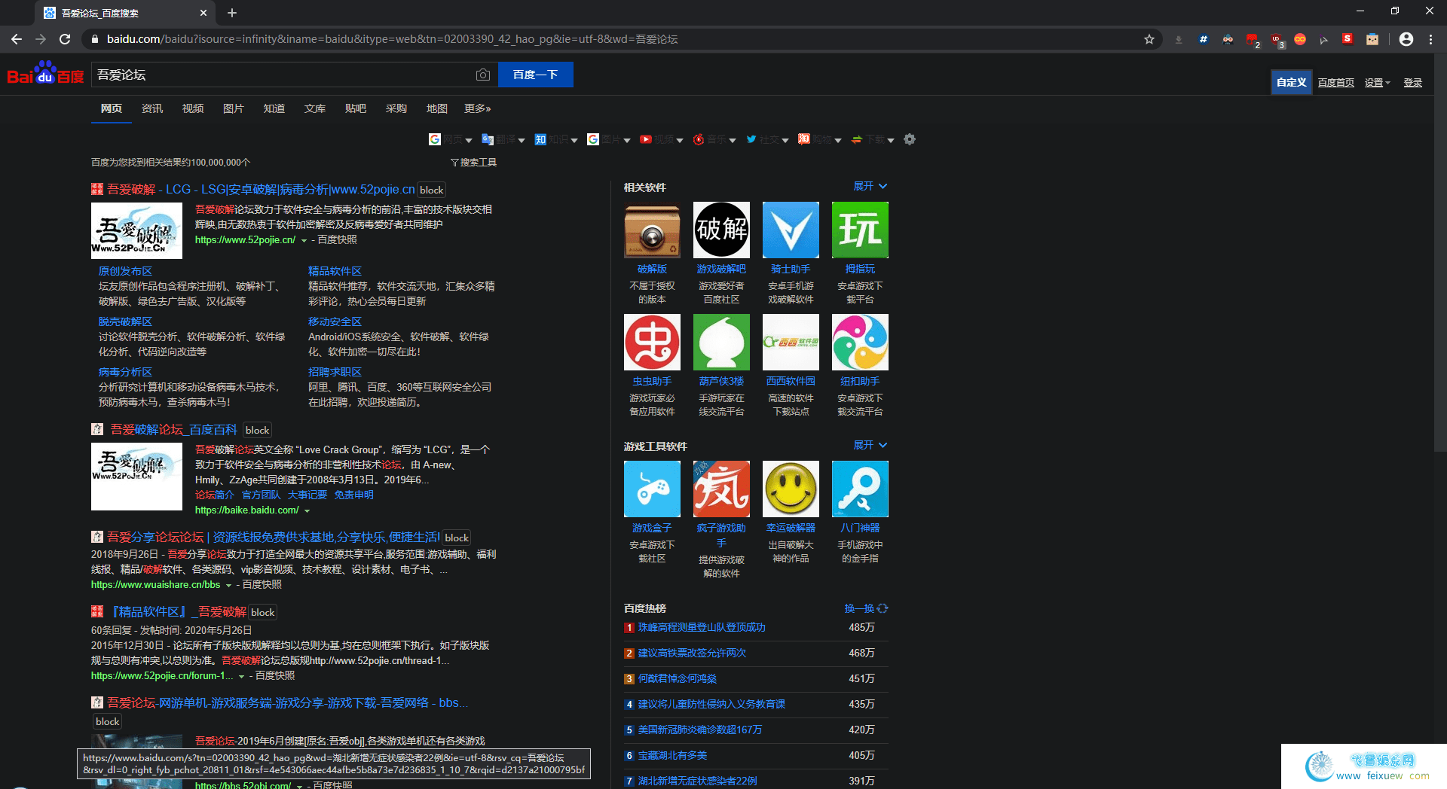This screenshot has height=789, width=1447.
Task: Switch to the 图片 tab
Action: (234, 108)
